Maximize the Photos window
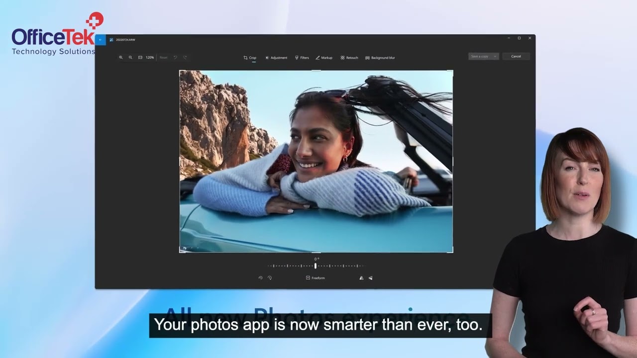The image size is (637, 358). 519,38
